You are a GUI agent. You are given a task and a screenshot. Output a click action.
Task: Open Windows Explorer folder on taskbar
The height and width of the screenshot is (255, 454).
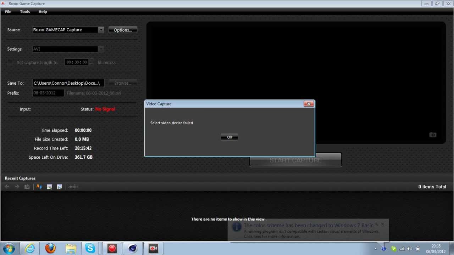[x=71, y=248]
